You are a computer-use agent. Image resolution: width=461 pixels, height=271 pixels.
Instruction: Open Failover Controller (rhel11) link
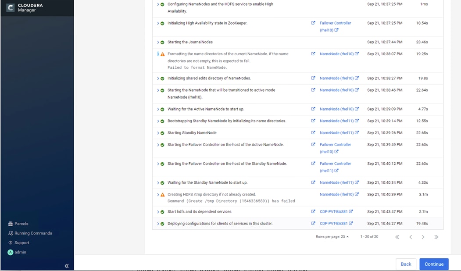coord(335,167)
